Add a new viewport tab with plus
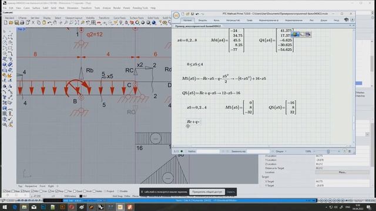The image size is (376, 211). (58, 186)
